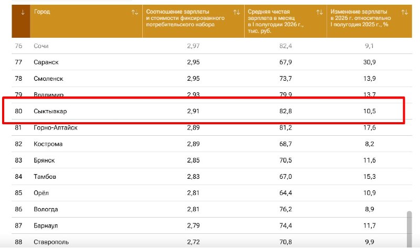Click the 'Средняя чистая зарплата в месяц' header

click(276, 21)
